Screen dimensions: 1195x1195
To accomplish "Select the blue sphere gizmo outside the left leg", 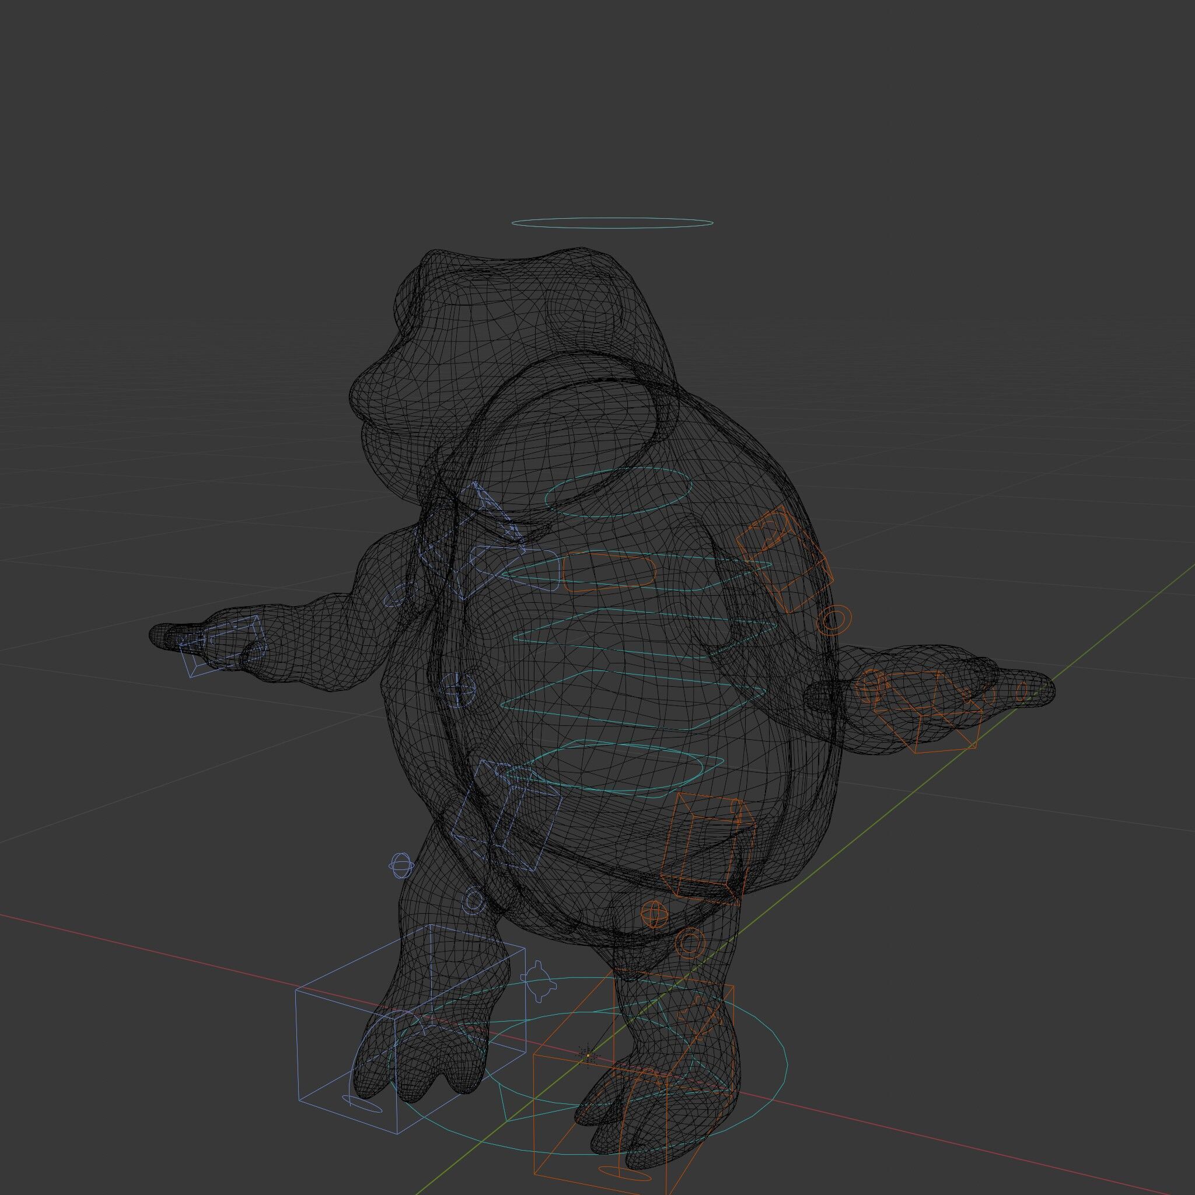I will tap(401, 865).
